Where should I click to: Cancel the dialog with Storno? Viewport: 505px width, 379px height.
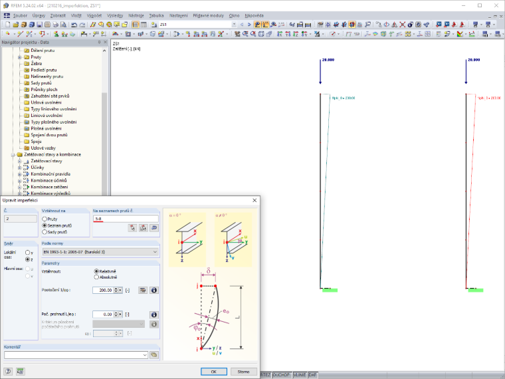point(243,372)
